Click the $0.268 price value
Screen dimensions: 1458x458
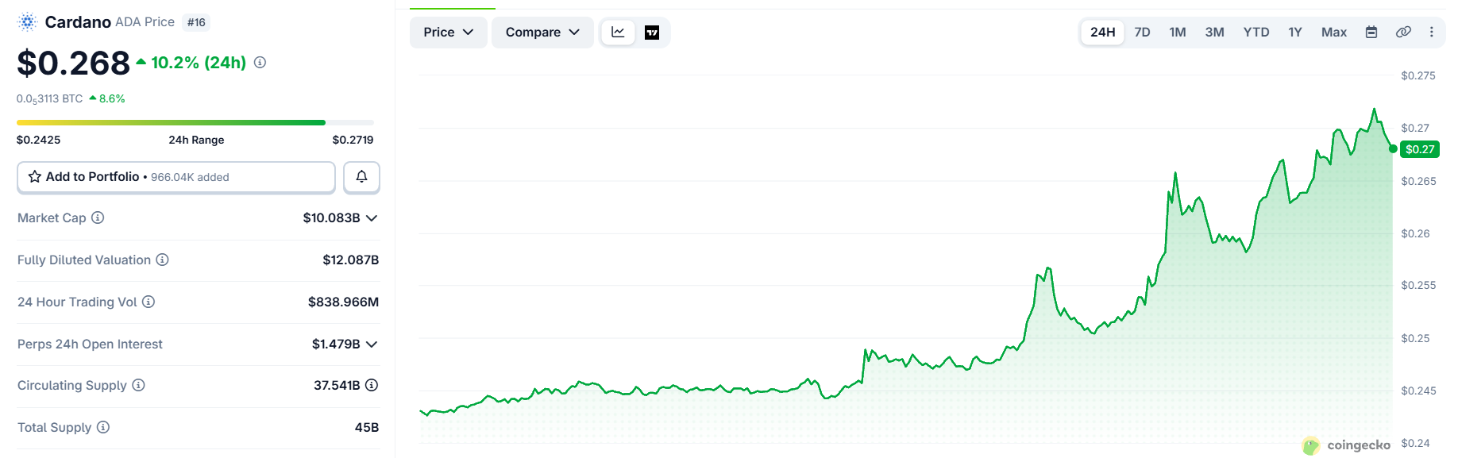[x=73, y=63]
